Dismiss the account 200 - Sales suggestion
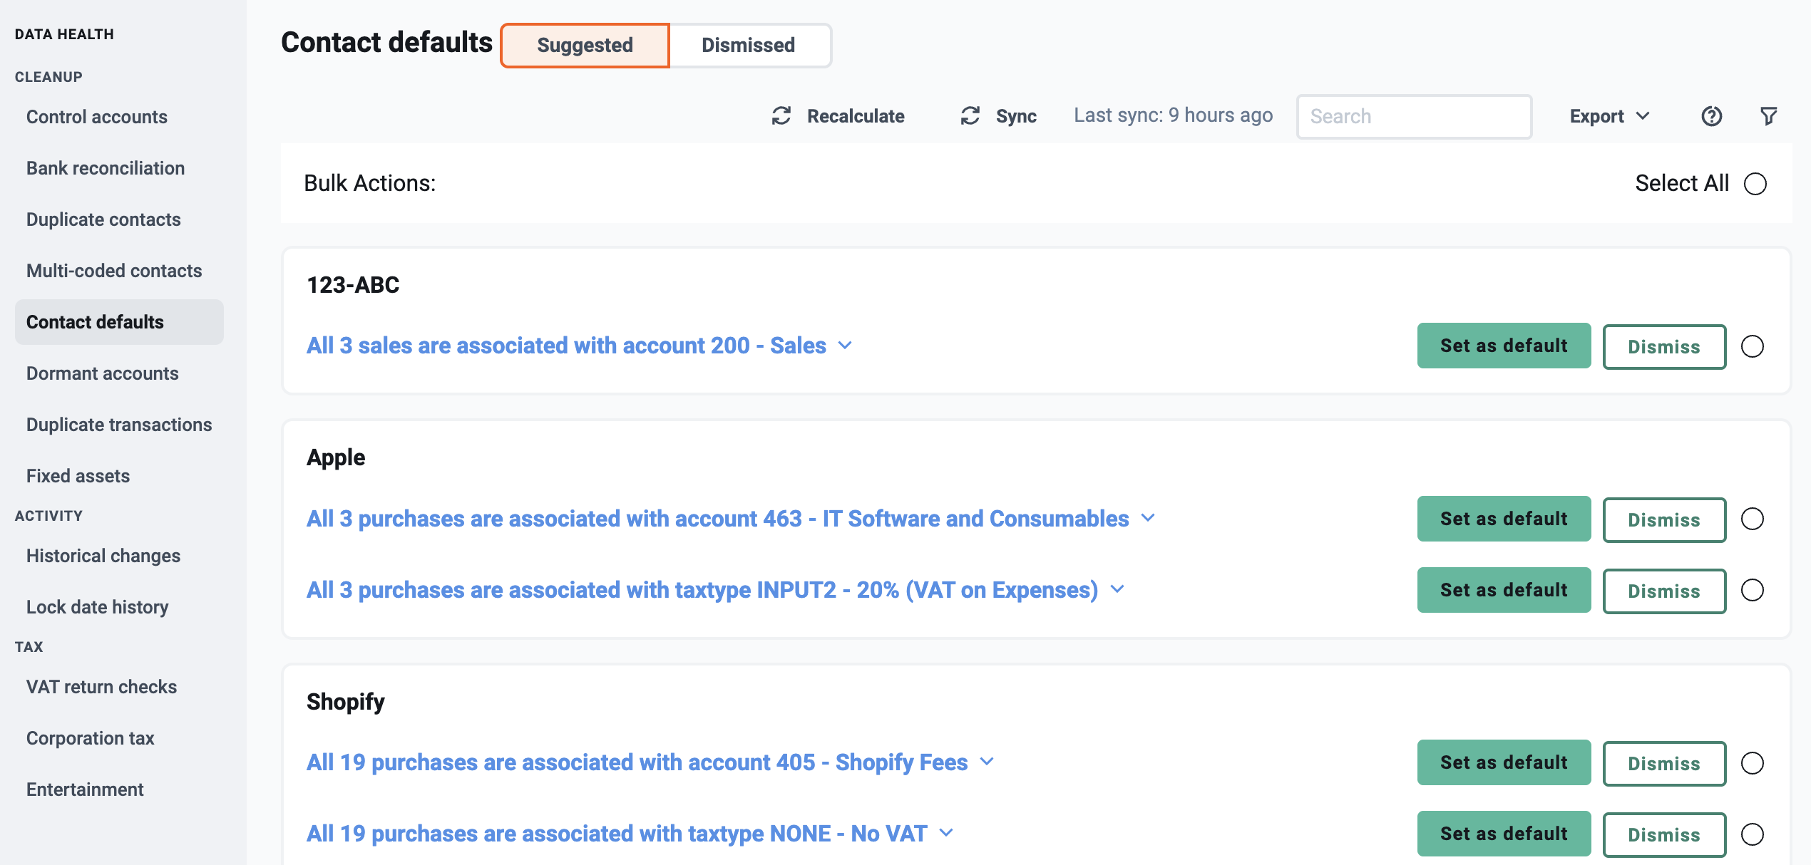The width and height of the screenshot is (1811, 865). click(1664, 347)
